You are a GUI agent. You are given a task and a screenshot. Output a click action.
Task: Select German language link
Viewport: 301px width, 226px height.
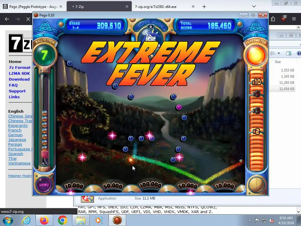click(x=15, y=135)
